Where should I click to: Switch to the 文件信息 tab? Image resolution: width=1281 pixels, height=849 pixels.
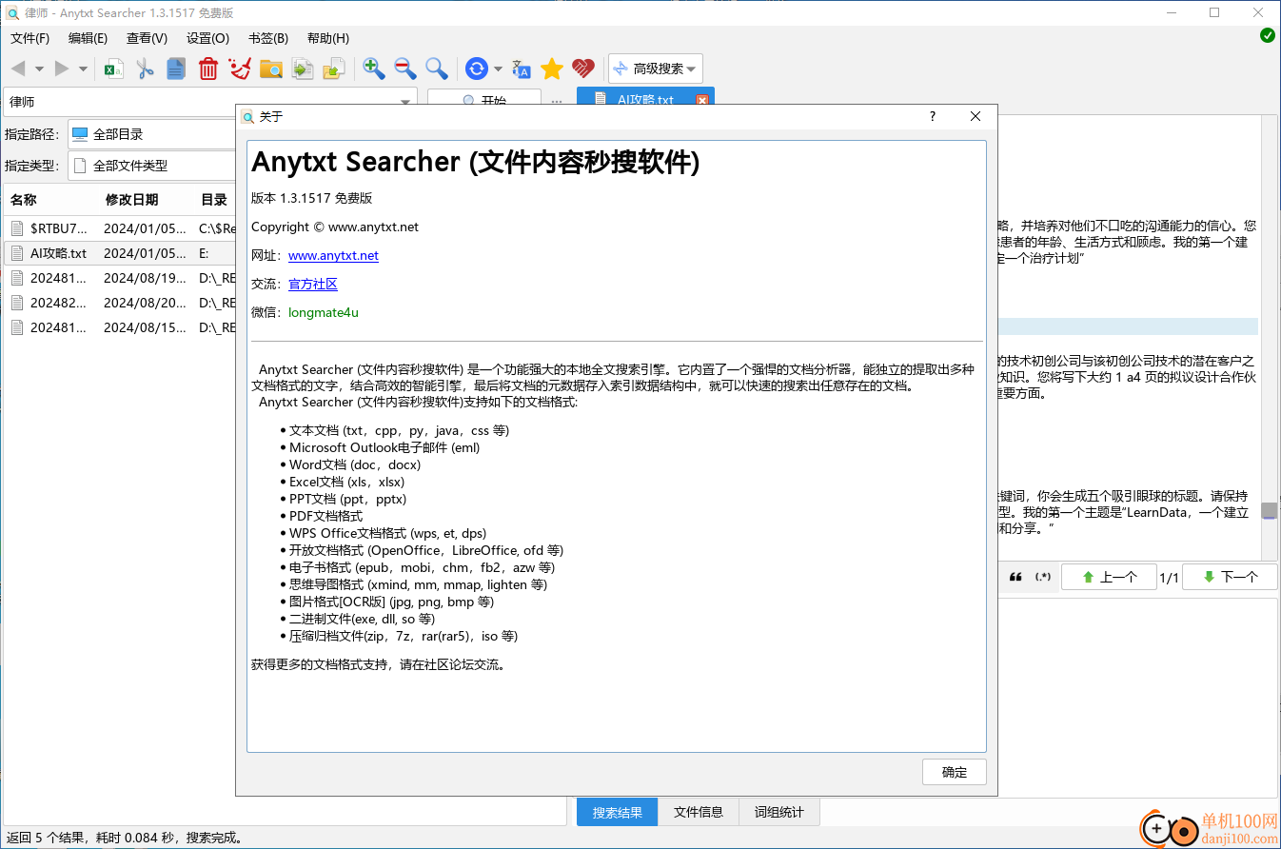pos(699,812)
